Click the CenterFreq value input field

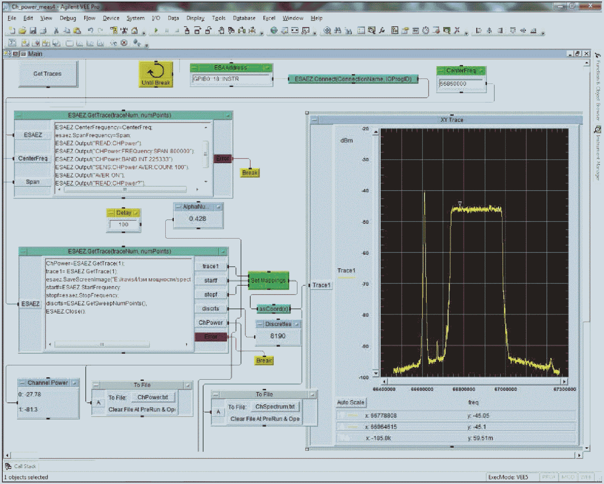(461, 84)
